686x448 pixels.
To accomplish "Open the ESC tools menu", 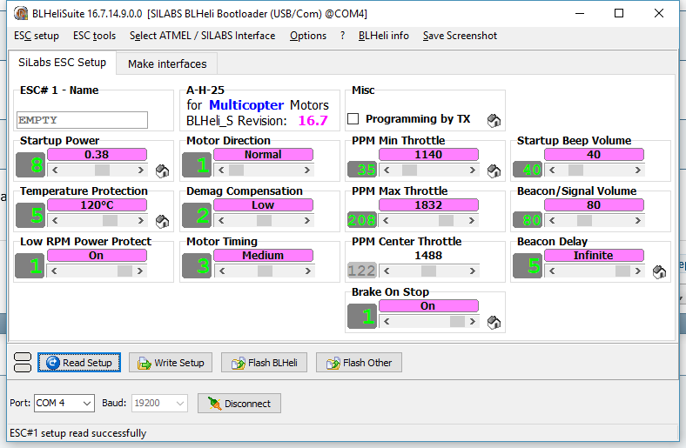I will point(94,36).
